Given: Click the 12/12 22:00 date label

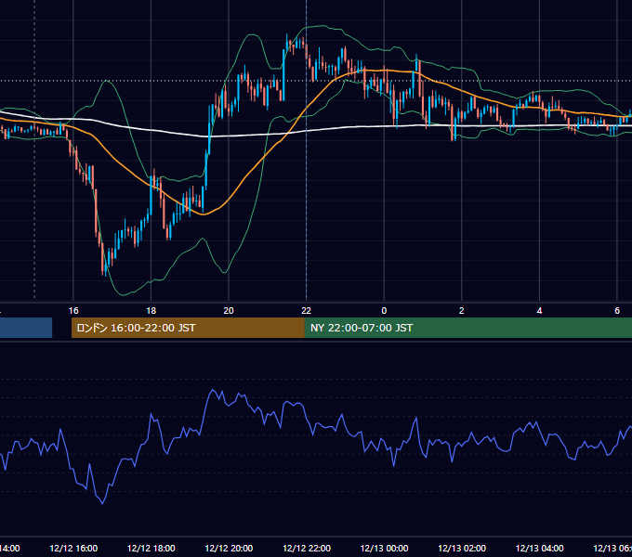Looking at the screenshot, I should pyautogui.click(x=307, y=549).
